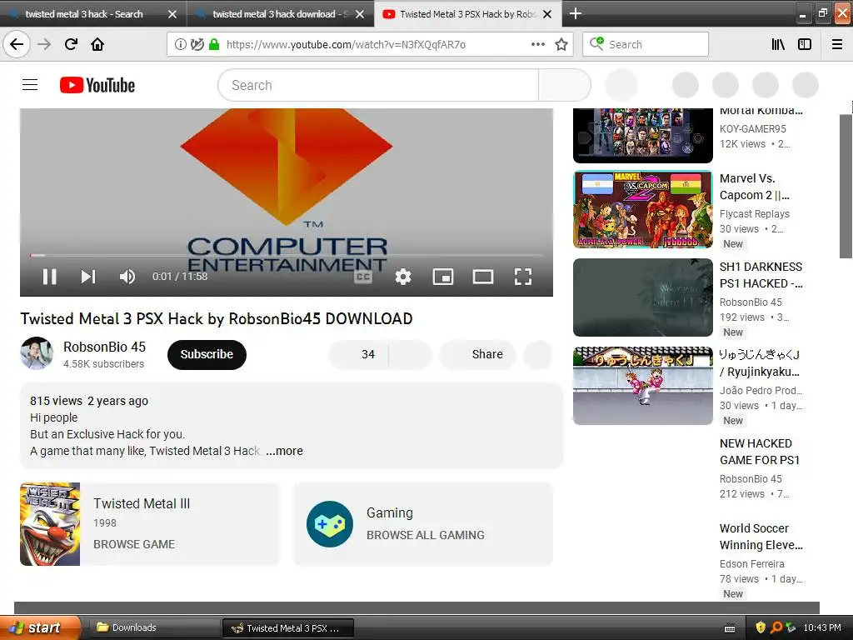Mute the video volume

(x=127, y=277)
